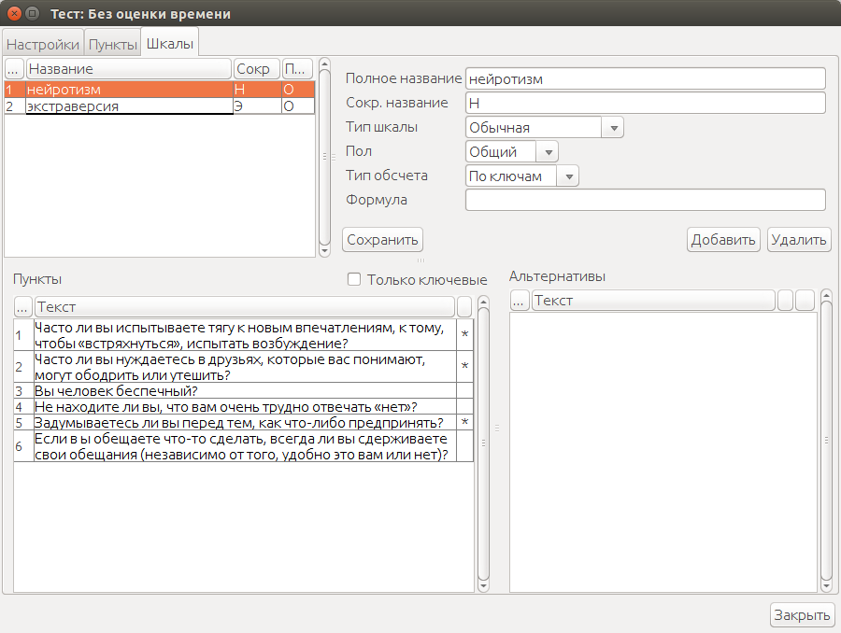Click the asterisk key mark in item 2
The image size is (841, 633).
(x=464, y=367)
